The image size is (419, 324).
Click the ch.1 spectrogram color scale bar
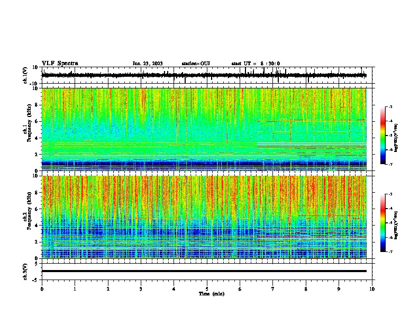tap(383, 136)
